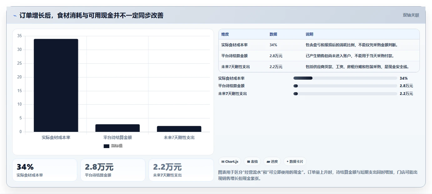Click the description starting 已产生销售但尚未进入账户

click(349, 56)
